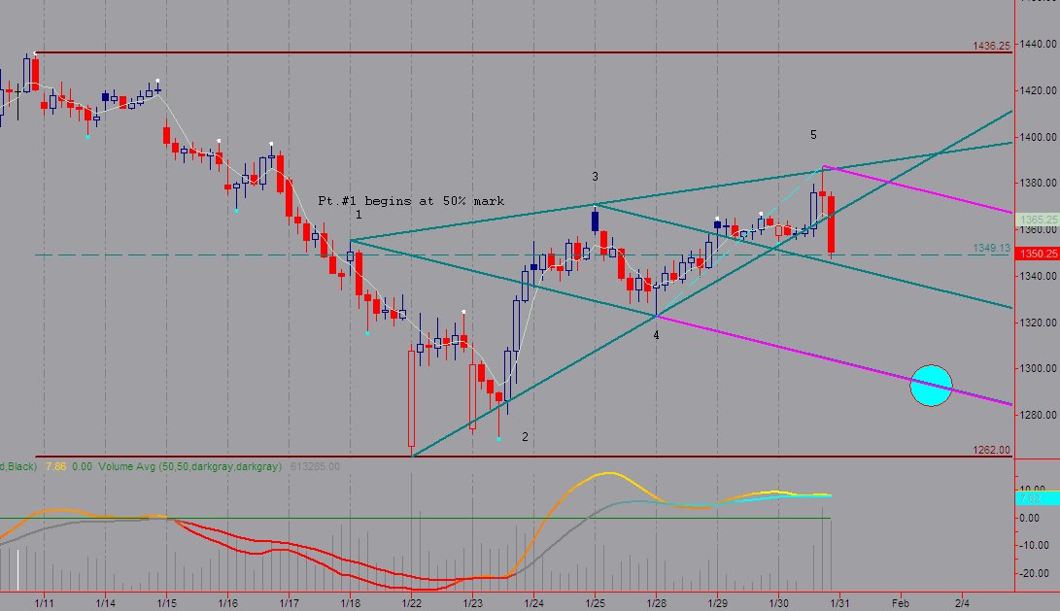Image resolution: width=1060 pixels, height=611 pixels.
Task: Click the wave point label 2
Action: pos(525,436)
